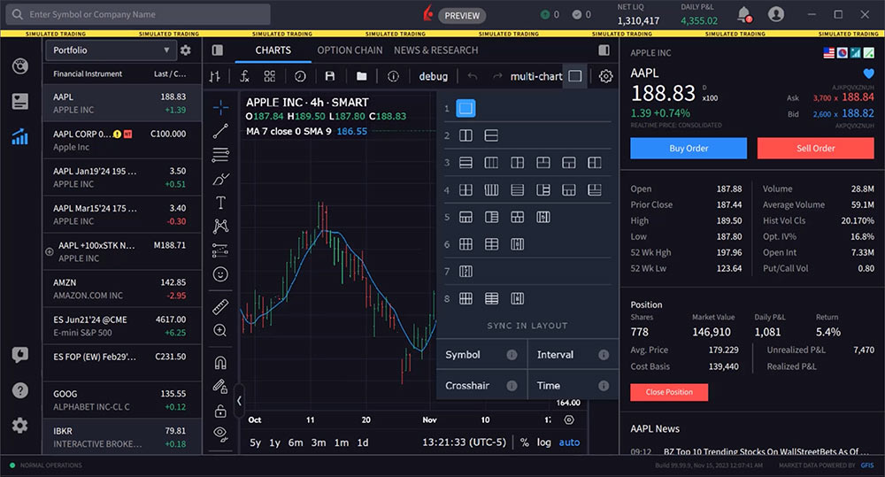Switch to the OPTION CHAIN tab
Image resolution: width=885 pixels, height=477 pixels.
point(350,50)
